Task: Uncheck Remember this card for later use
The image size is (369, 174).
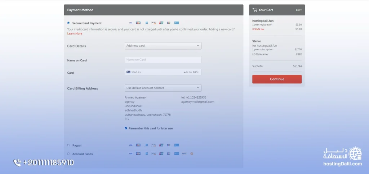Action: [x=126, y=128]
